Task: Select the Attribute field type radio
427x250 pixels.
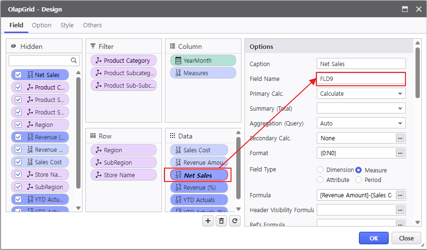Action: click(x=320, y=180)
